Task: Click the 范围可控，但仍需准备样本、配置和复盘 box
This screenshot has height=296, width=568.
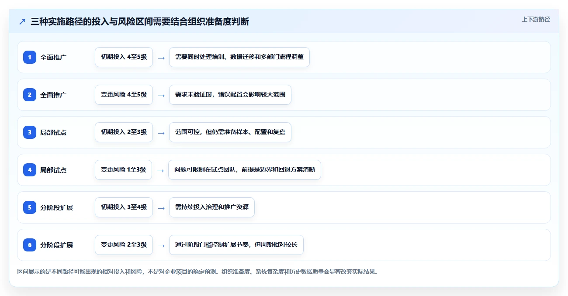Action: tap(230, 132)
